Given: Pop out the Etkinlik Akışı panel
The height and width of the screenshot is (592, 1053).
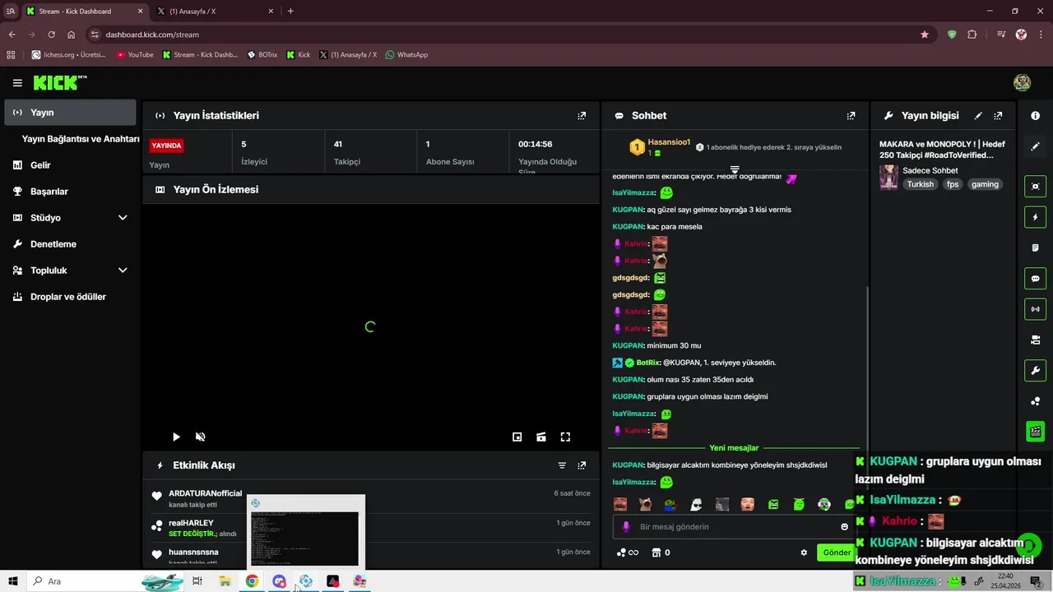Looking at the screenshot, I should pos(582,465).
